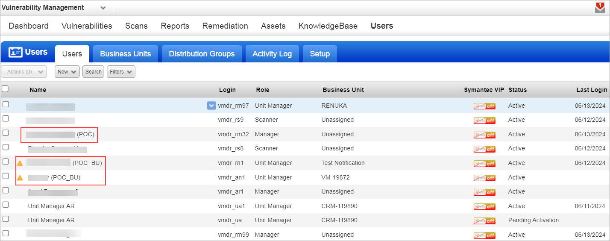Select checkbox for the vmdr_ua1 Unit Manager AR
610x241 pixels.
6,205
